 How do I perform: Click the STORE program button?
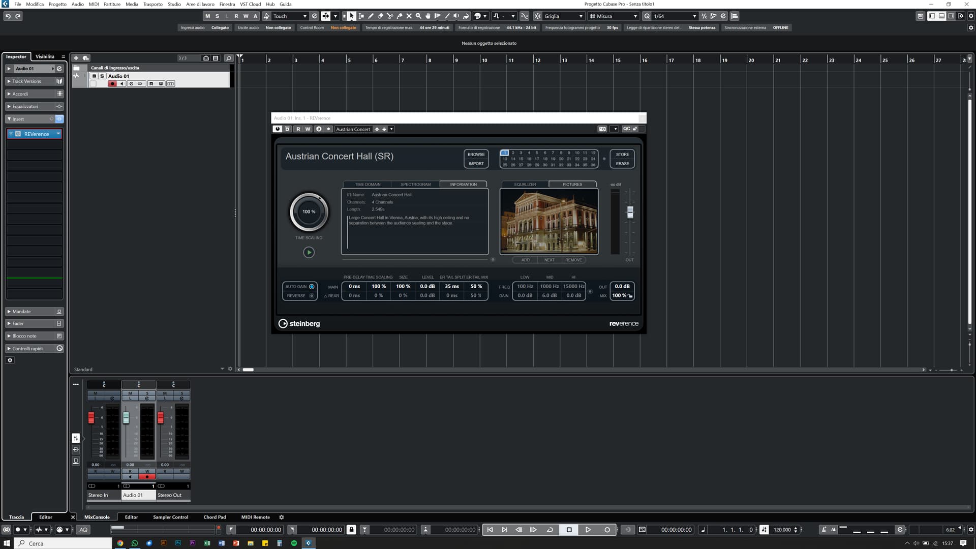point(622,155)
